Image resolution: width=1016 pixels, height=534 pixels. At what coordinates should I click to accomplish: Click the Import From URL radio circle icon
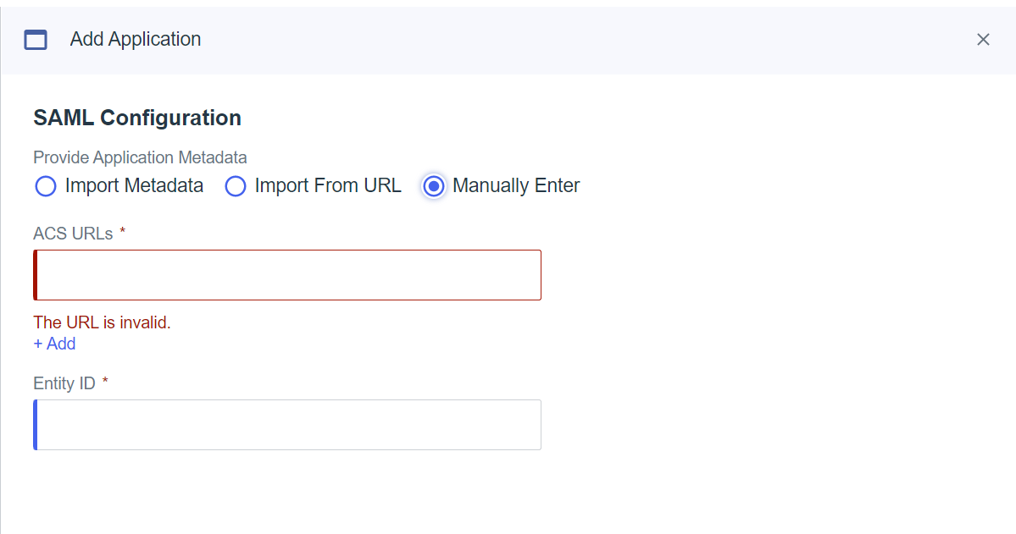pyautogui.click(x=235, y=186)
